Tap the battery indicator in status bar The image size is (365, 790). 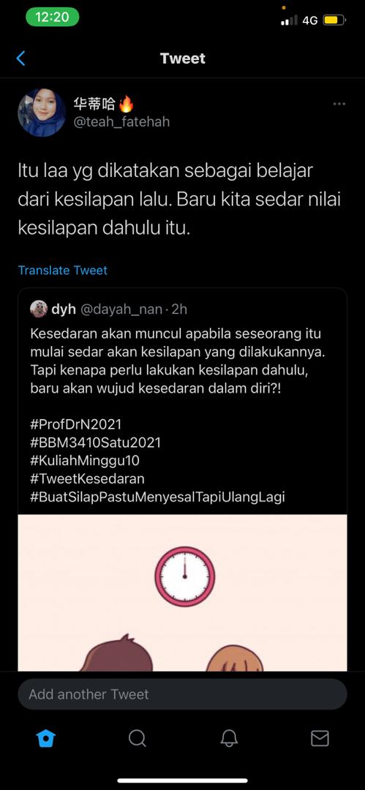334,20
